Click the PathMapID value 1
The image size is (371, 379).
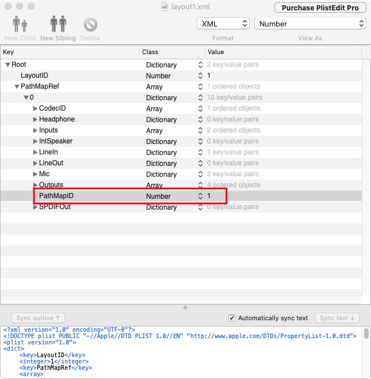click(209, 196)
